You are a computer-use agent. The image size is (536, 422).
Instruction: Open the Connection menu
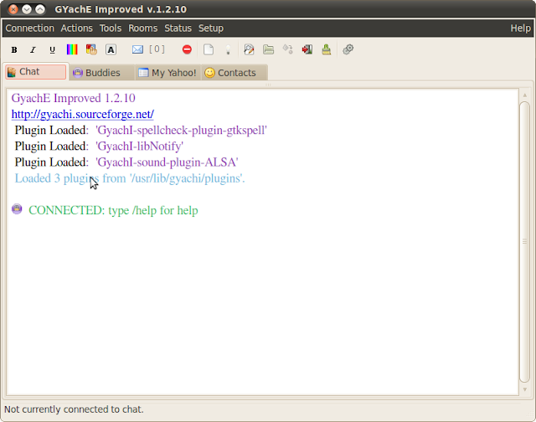[30, 28]
